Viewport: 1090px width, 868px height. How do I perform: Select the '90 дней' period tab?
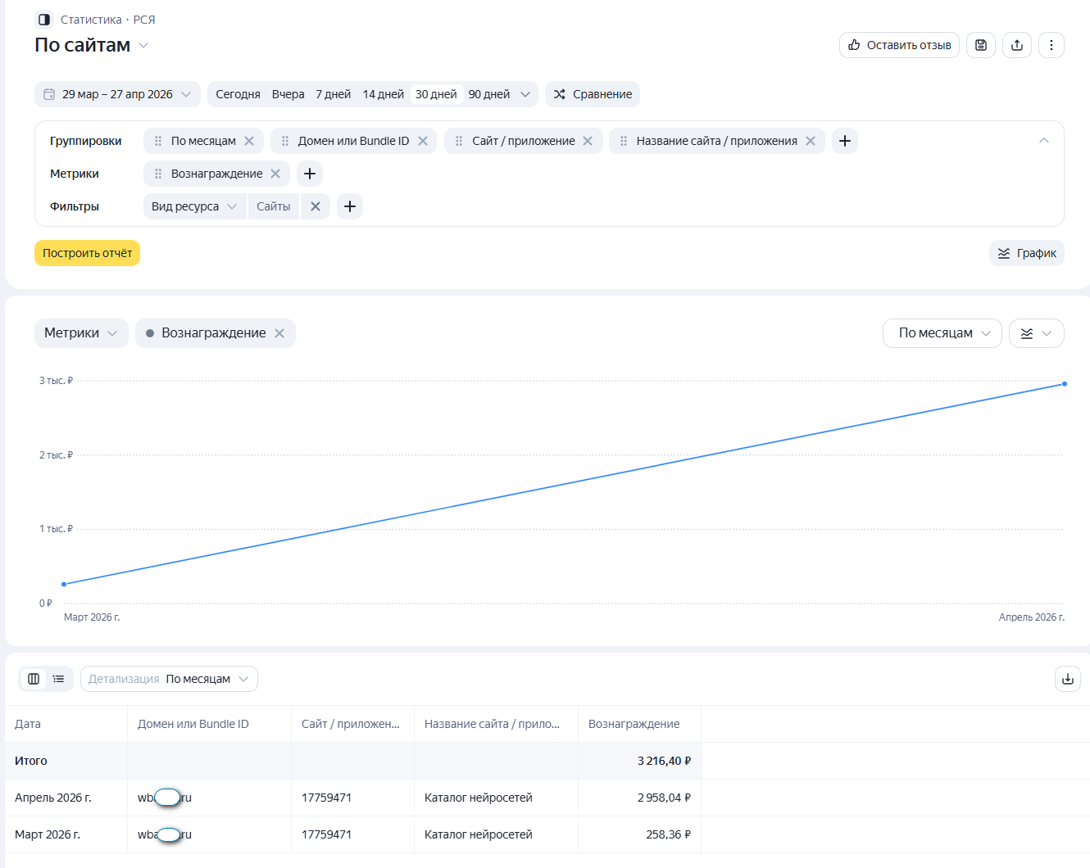click(488, 94)
